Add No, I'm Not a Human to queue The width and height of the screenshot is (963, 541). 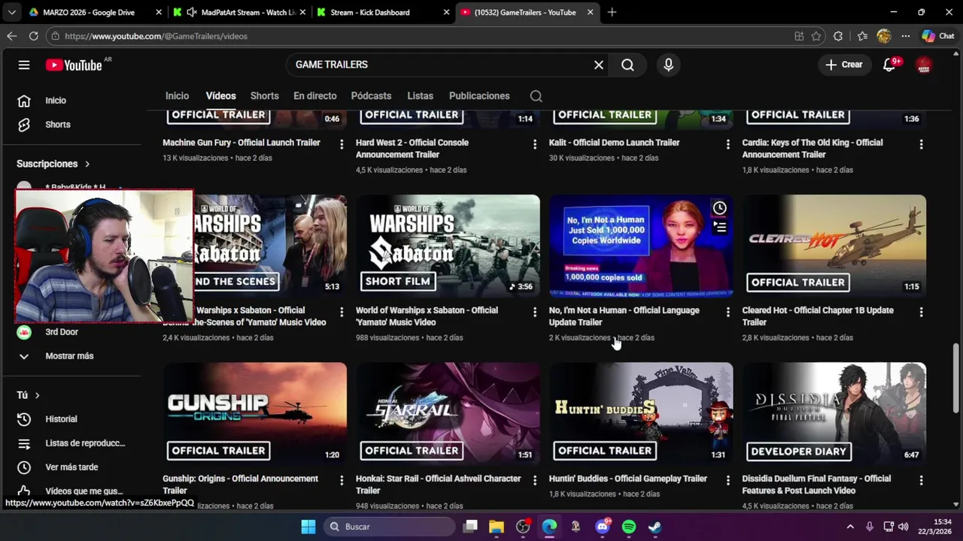(x=719, y=227)
